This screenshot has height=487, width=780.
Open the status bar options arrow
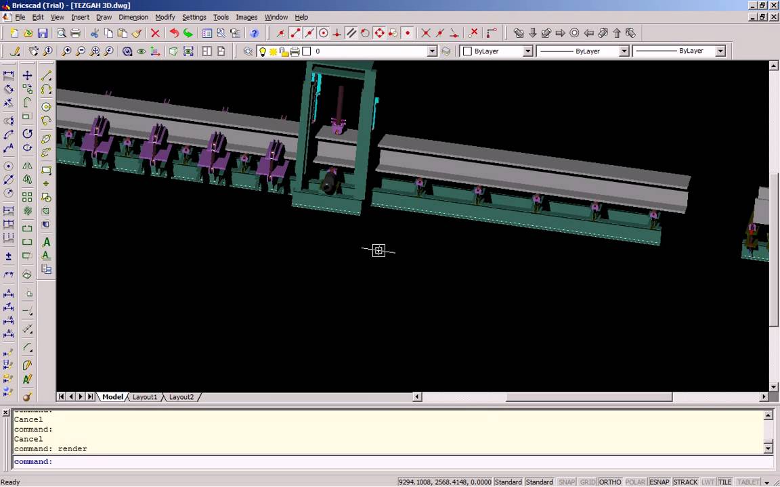pyautogui.click(x=767, y=482)
